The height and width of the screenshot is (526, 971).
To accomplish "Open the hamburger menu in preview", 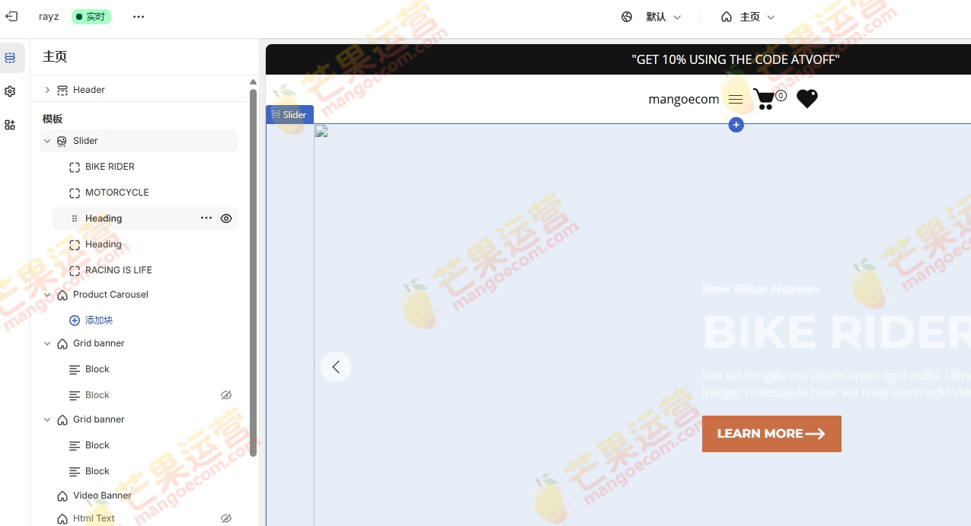I will tap(736, 100).
